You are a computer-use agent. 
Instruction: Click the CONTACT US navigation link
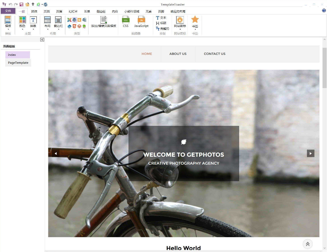click(x=214, y=54)
